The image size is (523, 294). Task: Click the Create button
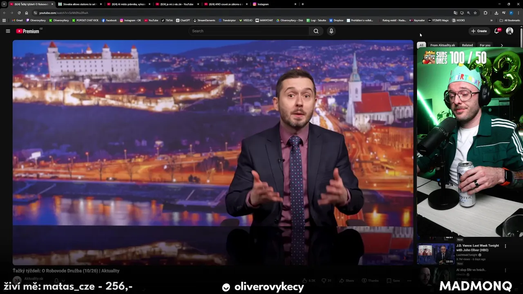click(478, 31)
